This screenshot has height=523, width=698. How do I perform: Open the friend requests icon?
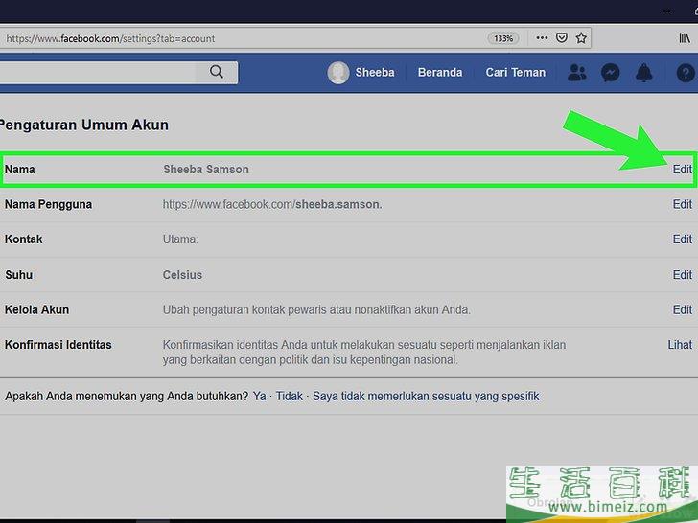pyautogui.click(x=577, y=73)
